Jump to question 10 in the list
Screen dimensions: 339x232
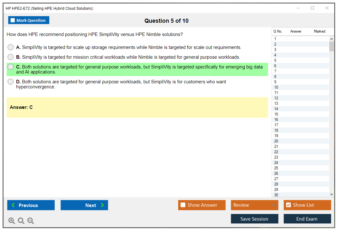(276, 87)
